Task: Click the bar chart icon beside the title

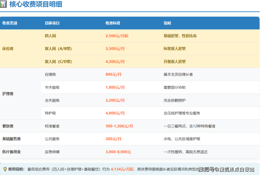Action: [4, 5]
